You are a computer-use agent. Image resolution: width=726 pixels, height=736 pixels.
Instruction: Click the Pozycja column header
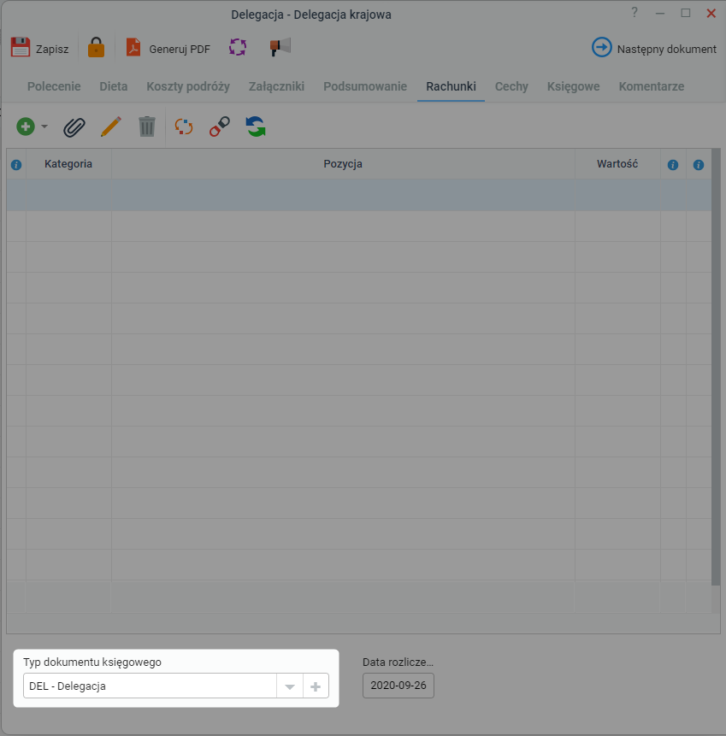coord(343,164)
